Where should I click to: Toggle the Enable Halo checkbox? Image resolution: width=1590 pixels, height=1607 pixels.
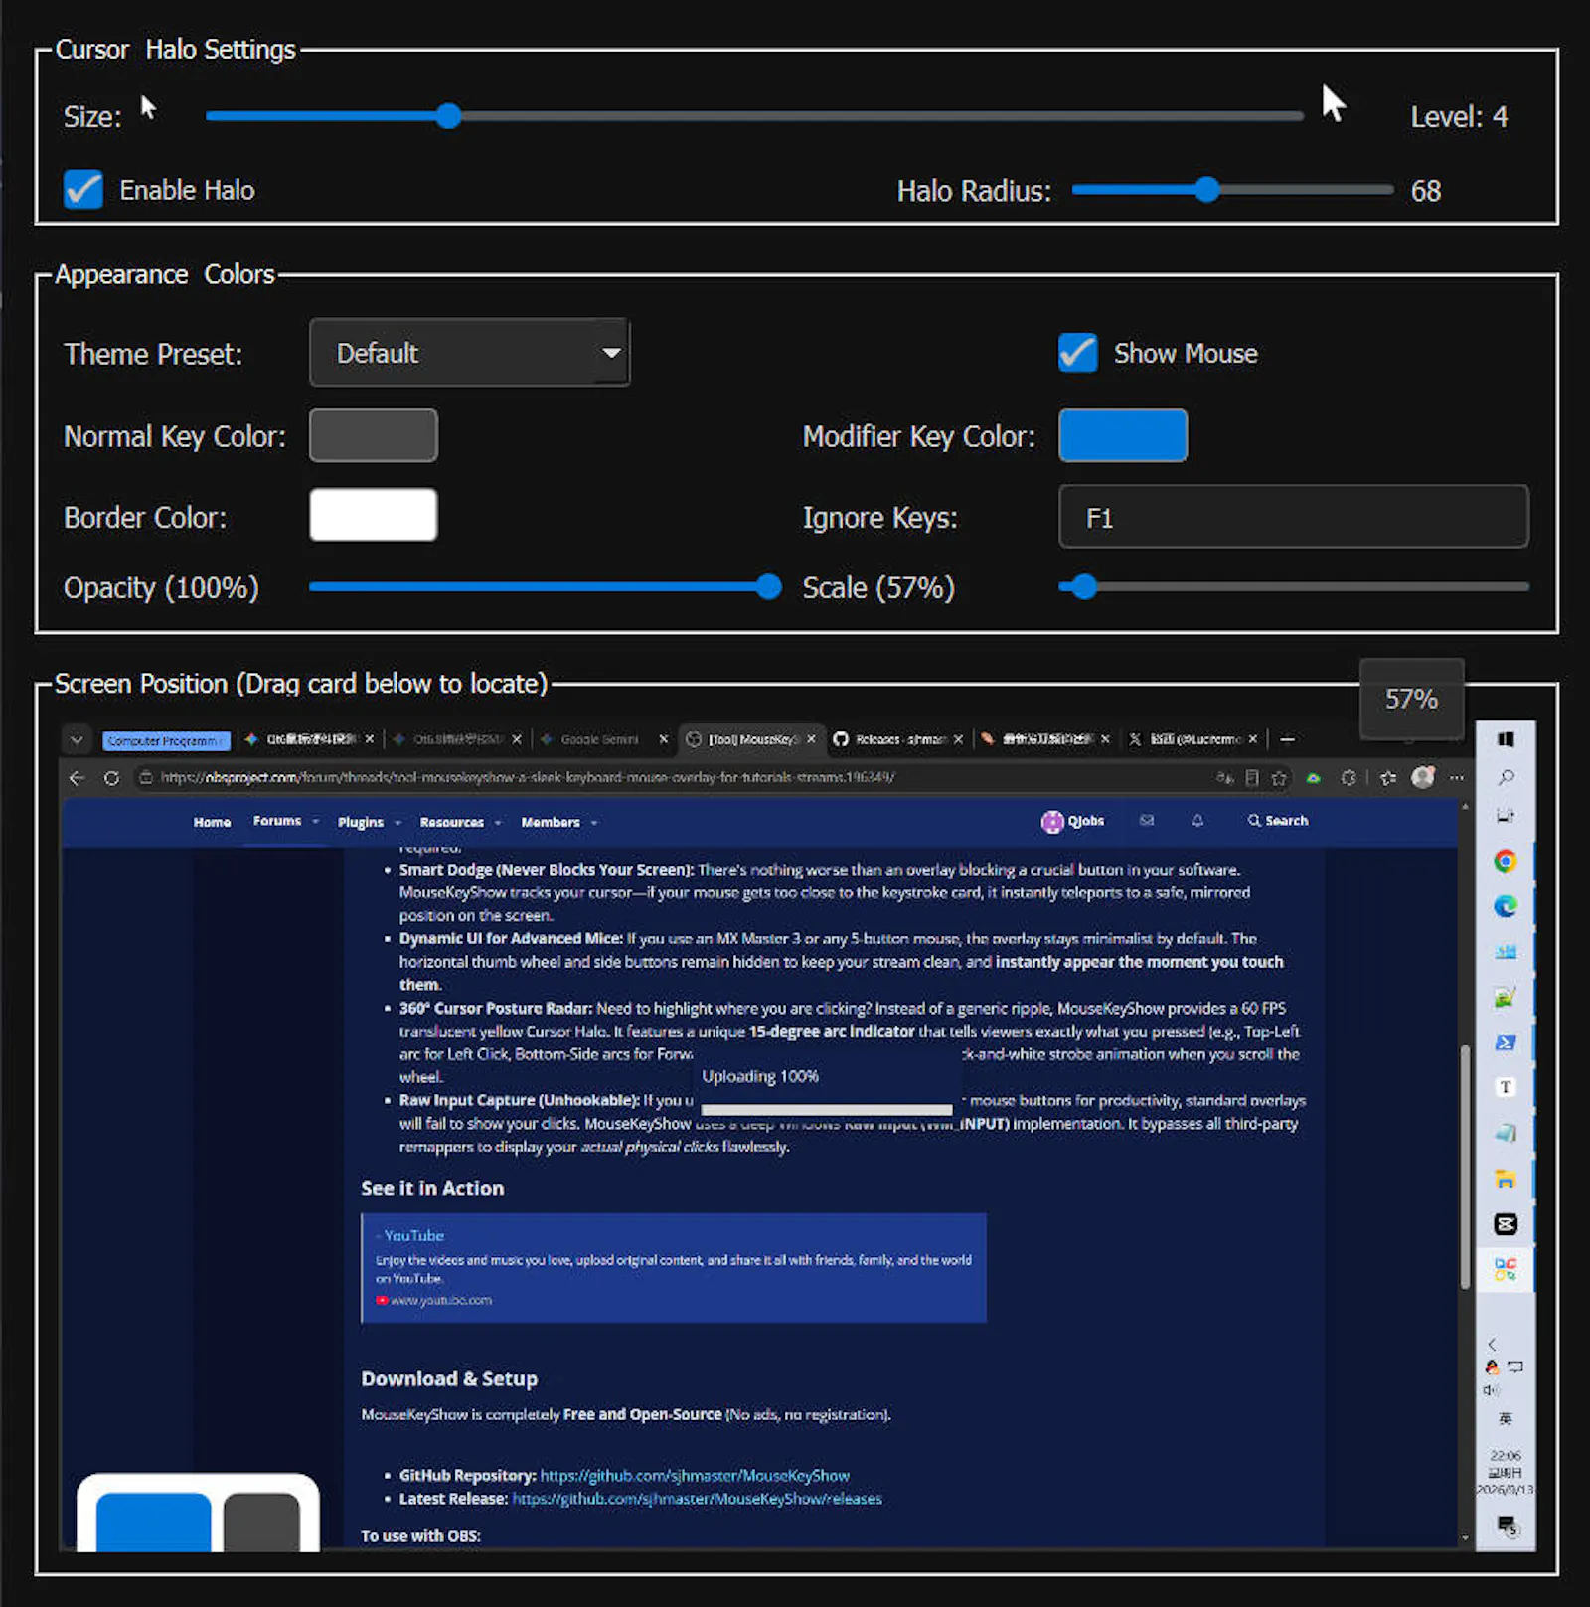click(x=83, y=189)
